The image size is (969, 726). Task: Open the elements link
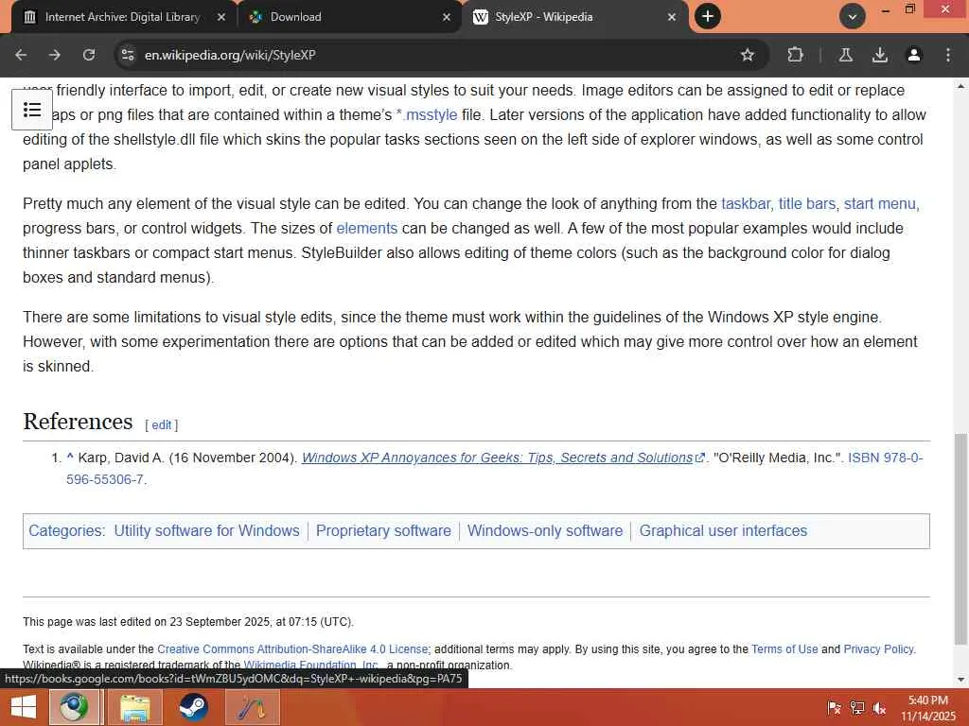click(x=366, y=229)
